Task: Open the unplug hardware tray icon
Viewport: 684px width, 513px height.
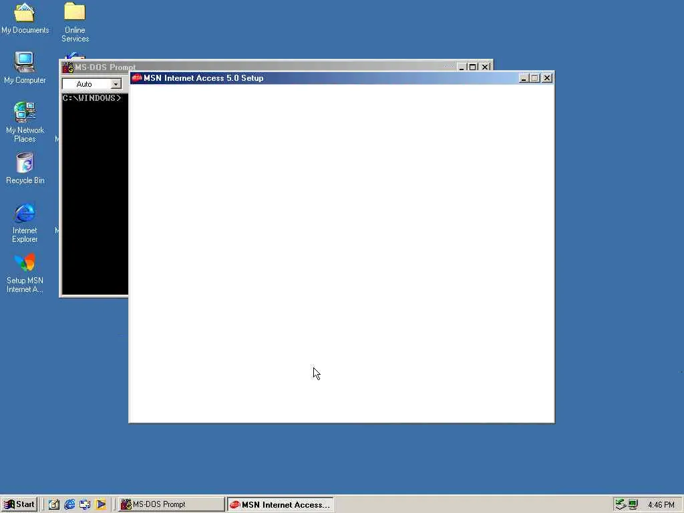Action: [621, 504]
